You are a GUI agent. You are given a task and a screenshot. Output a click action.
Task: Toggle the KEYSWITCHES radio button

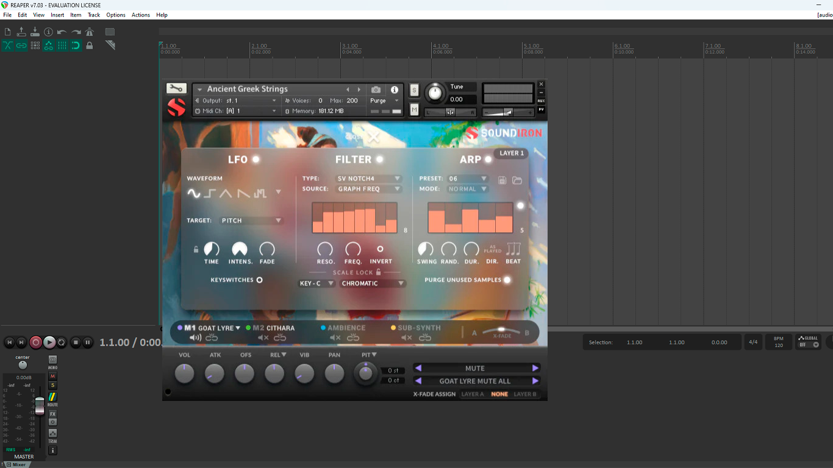pos(259,280)
